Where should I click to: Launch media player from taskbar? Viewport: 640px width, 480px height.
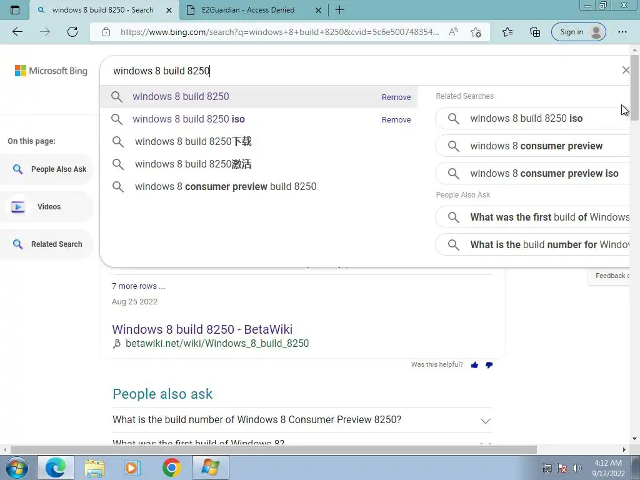point(132,467)
